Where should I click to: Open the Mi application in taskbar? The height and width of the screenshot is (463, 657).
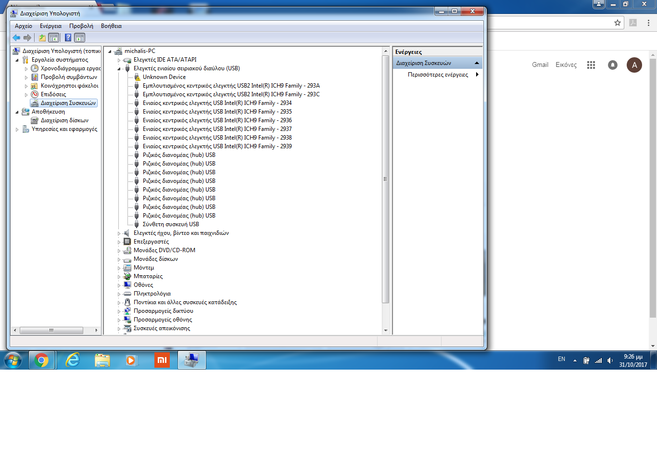(x=162, y=360)
